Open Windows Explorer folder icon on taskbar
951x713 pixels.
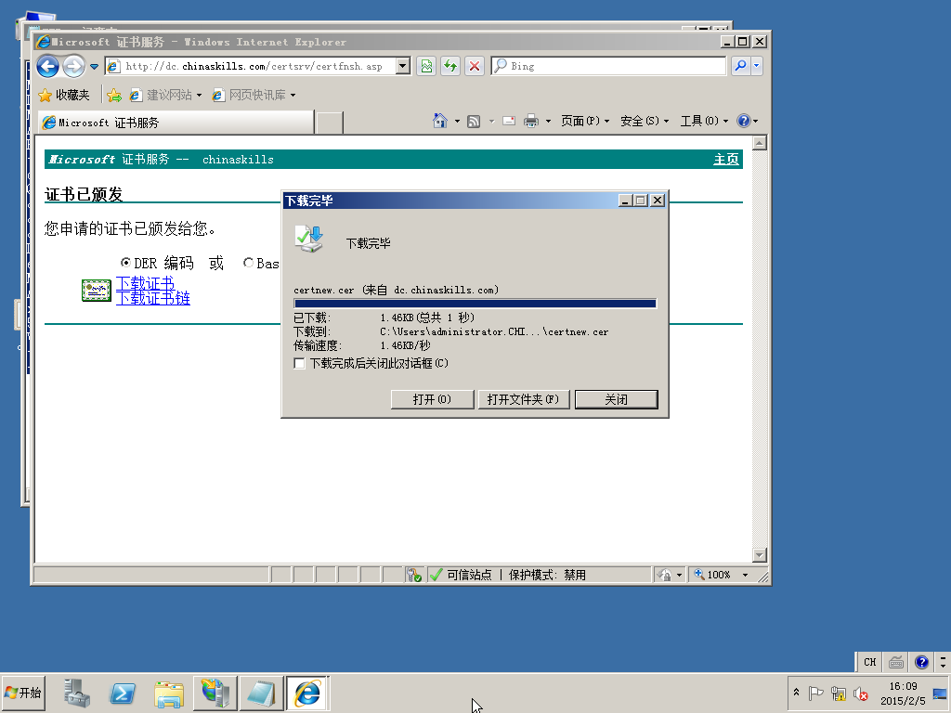[x=169, y=693]
